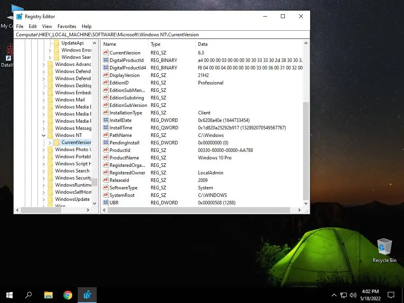The image size is (404, 303).
Task: Click the values pane scroll up arrow
Action: coord(306,43)
